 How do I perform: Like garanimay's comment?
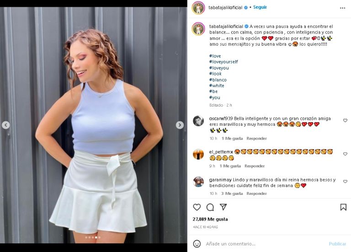point(345,182)
